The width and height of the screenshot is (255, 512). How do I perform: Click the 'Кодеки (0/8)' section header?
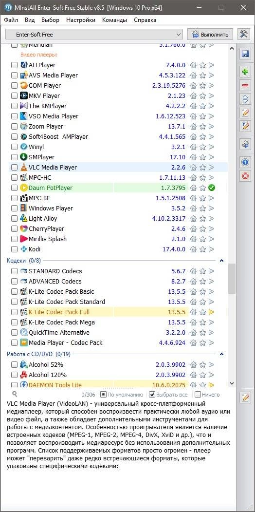(x=24, y=260)
